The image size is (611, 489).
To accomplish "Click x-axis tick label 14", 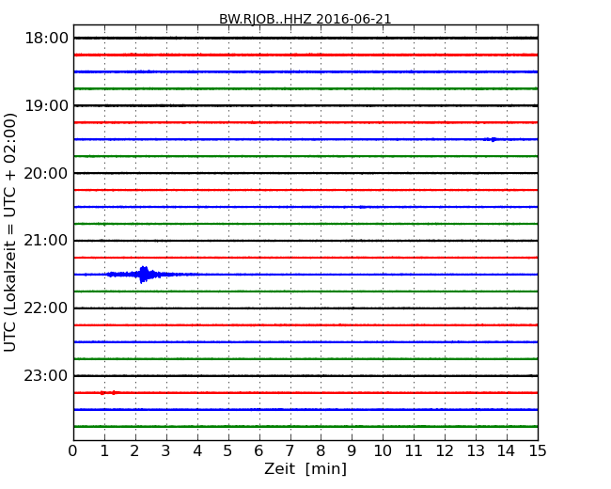I will click(x=507, y=451).
